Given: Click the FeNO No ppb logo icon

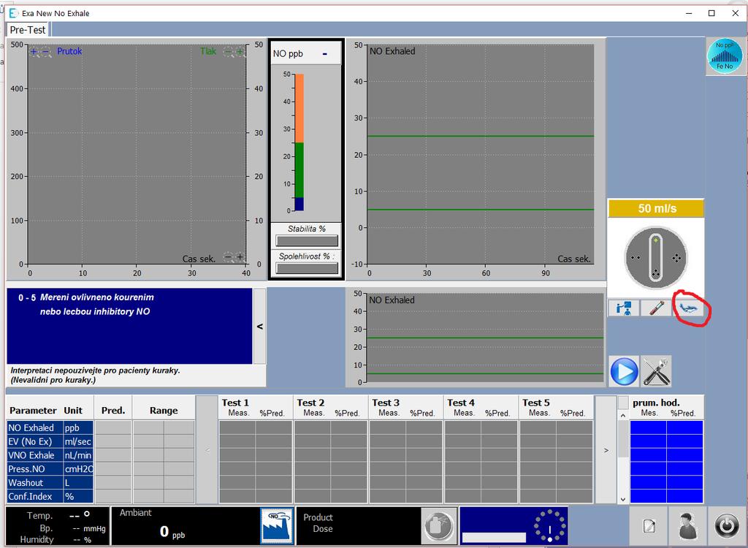Looking at the screenshot, I should tap(724, 56).
